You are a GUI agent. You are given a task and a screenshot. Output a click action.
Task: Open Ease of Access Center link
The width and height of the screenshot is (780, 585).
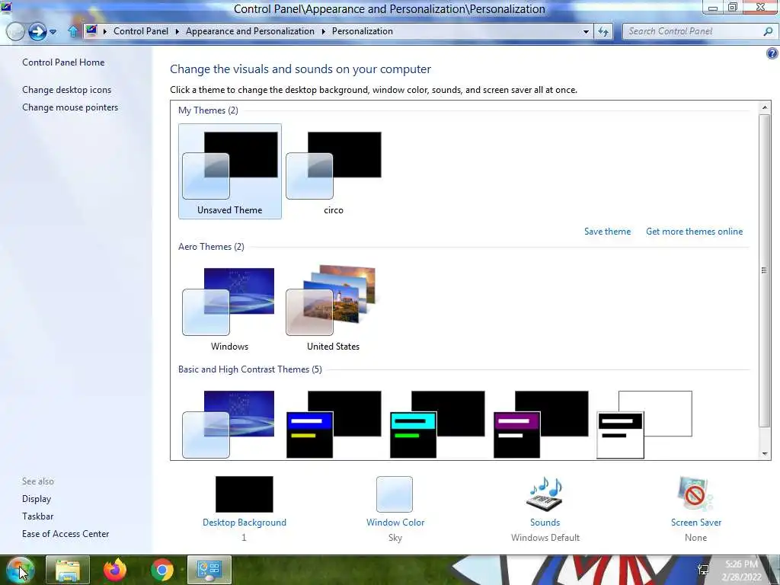click(x=66, y=534)
